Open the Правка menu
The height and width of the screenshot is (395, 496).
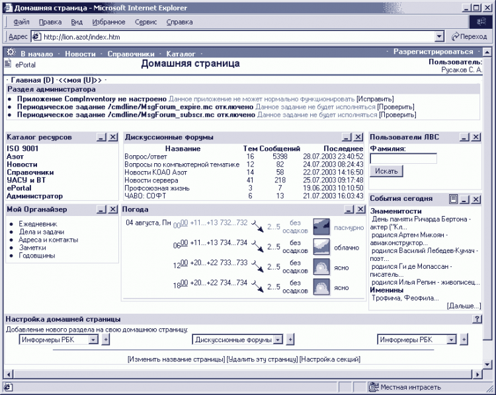click(50, 22)
